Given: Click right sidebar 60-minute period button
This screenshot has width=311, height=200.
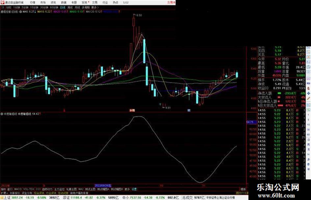Looking at the screenshot, I should (x=308, y=135).
